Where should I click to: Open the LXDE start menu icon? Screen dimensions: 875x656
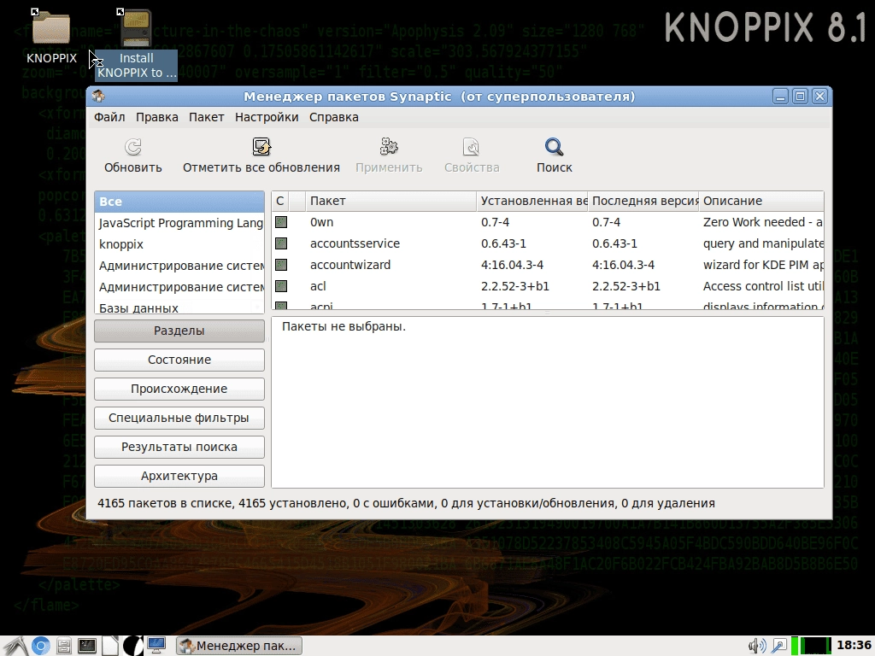coord(15,646)
